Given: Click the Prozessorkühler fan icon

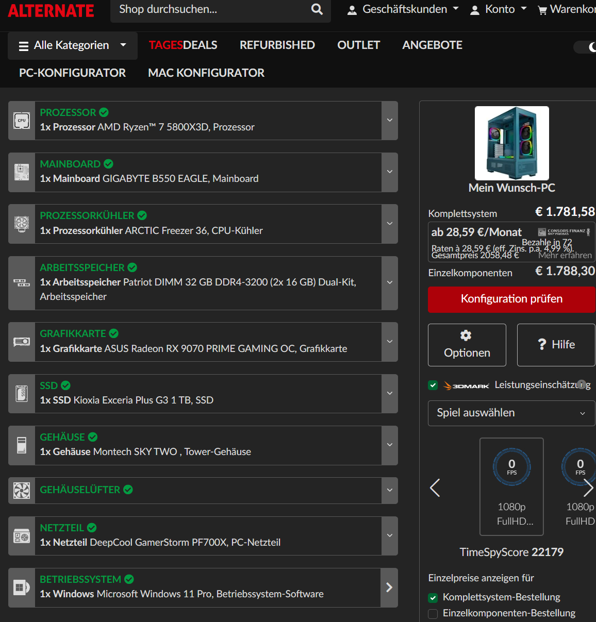Looking at the screenshot, I should [x=22, y=224].
